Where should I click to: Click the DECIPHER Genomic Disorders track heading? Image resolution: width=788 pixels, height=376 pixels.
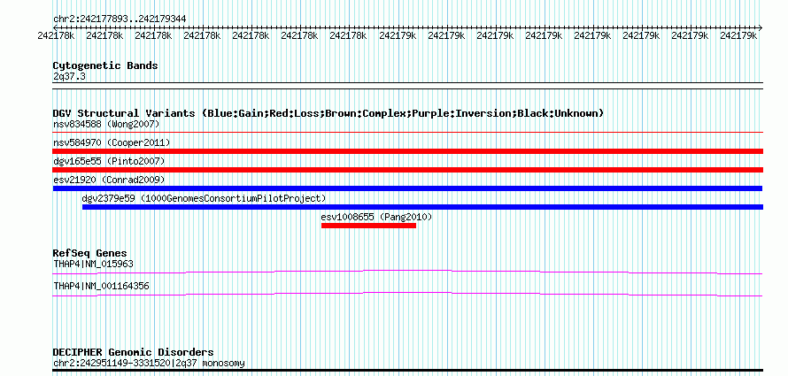click(x=133, y=352)
